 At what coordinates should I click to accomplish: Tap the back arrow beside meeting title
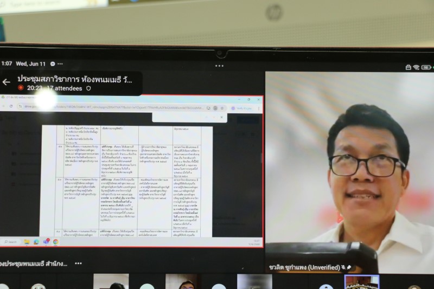tap(7, 82)
